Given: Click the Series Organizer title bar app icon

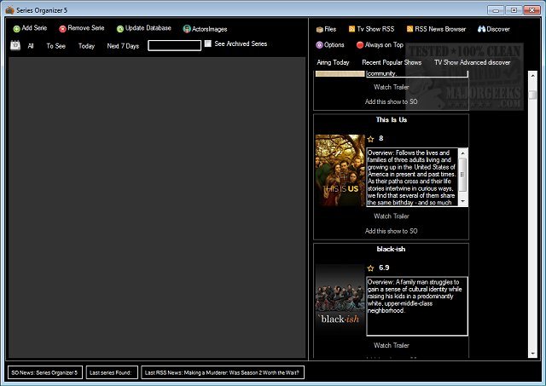Looking at the screenshot, I should tap(9, 10).
